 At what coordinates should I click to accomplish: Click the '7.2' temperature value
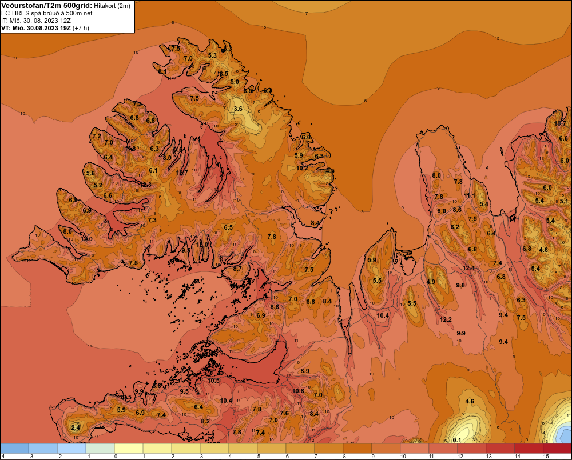tap(97, 137)
